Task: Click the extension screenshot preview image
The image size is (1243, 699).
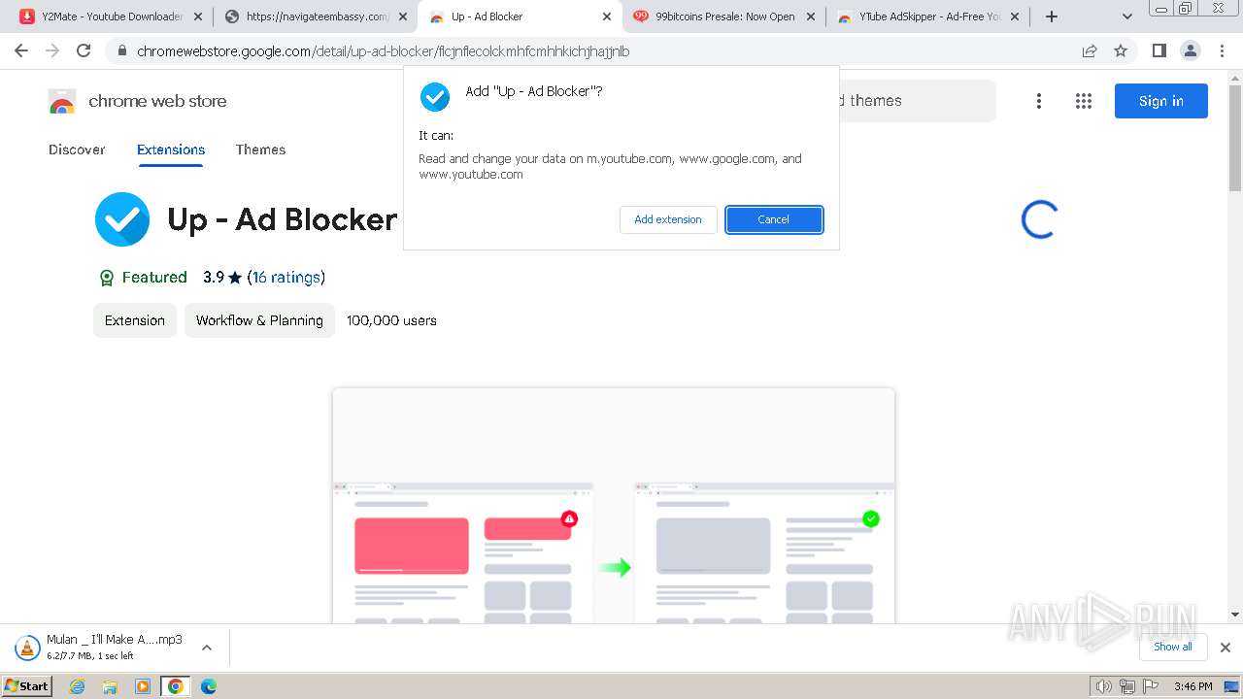Action: (x=614, y=506)
